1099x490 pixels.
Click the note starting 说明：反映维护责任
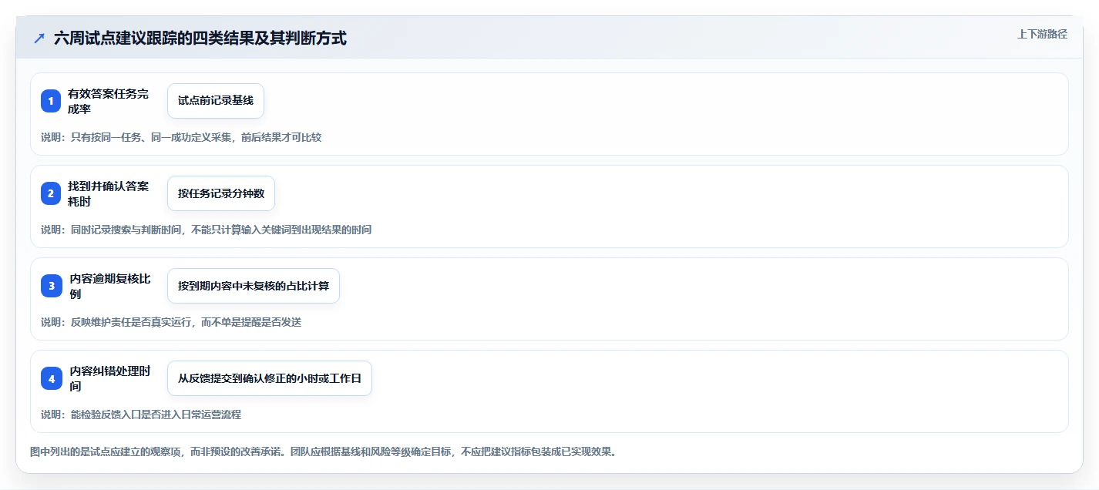(x=171, y=322)
